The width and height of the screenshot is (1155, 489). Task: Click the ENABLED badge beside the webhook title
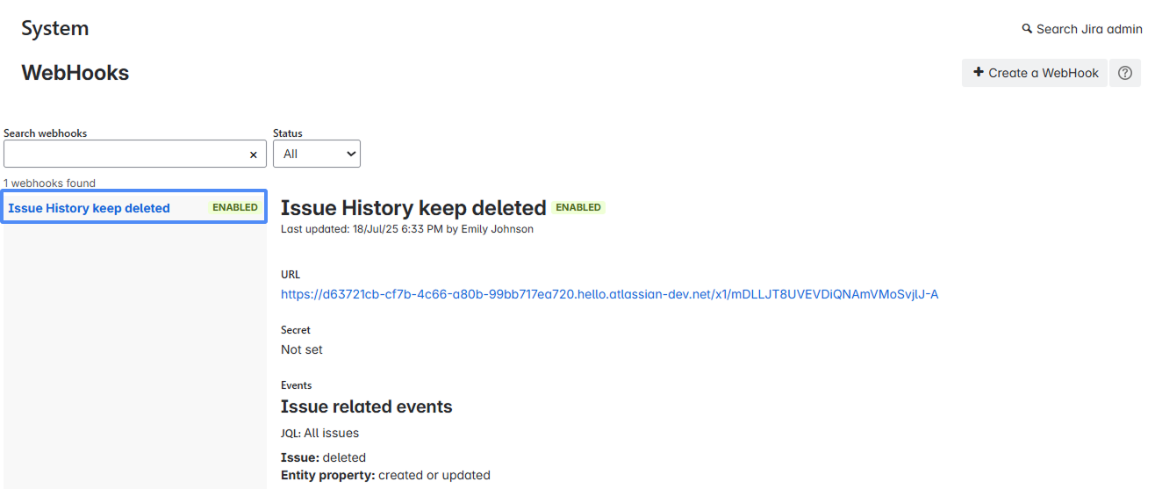pos(578,208)
